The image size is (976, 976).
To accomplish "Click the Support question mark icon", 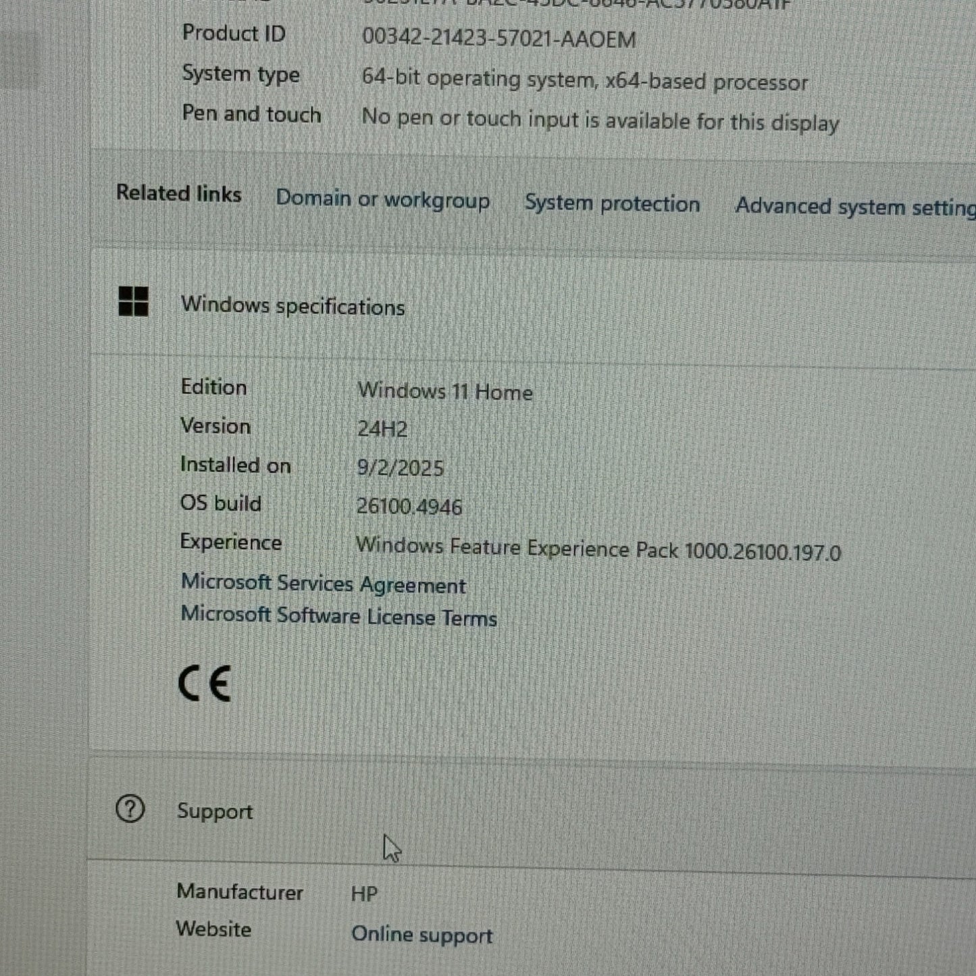I will click(x=130, y=808).
